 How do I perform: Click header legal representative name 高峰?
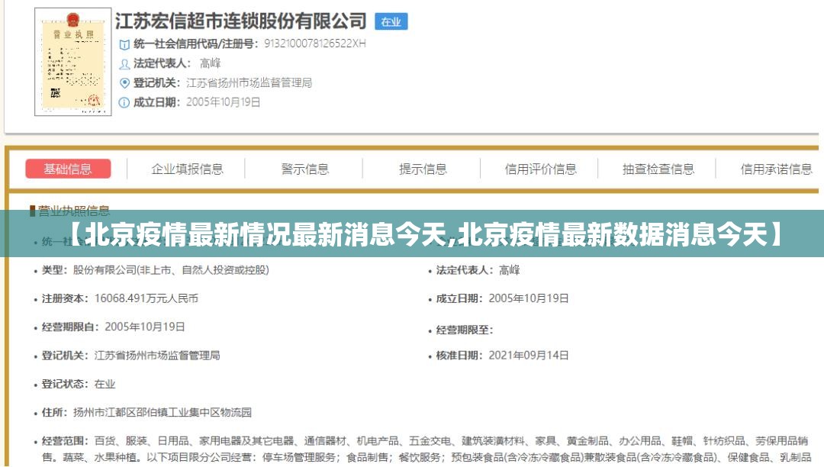(x=211, y=63)
